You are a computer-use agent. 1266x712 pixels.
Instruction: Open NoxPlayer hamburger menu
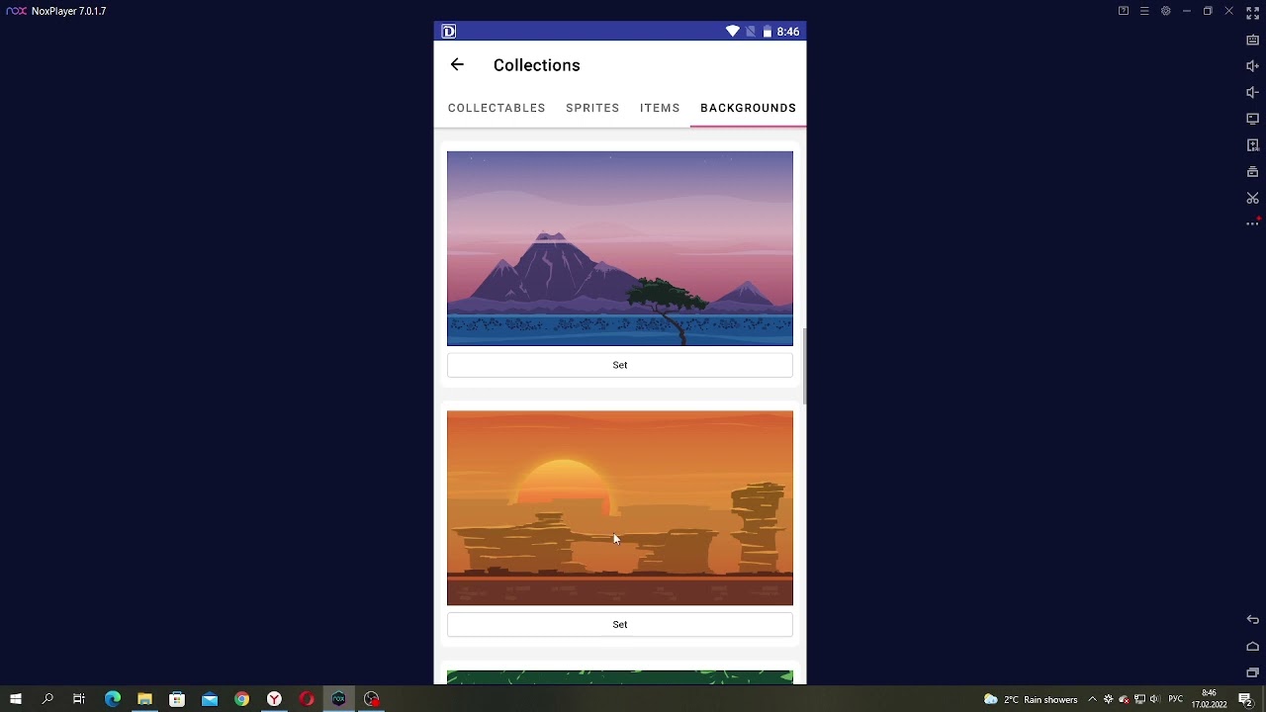1144,11
